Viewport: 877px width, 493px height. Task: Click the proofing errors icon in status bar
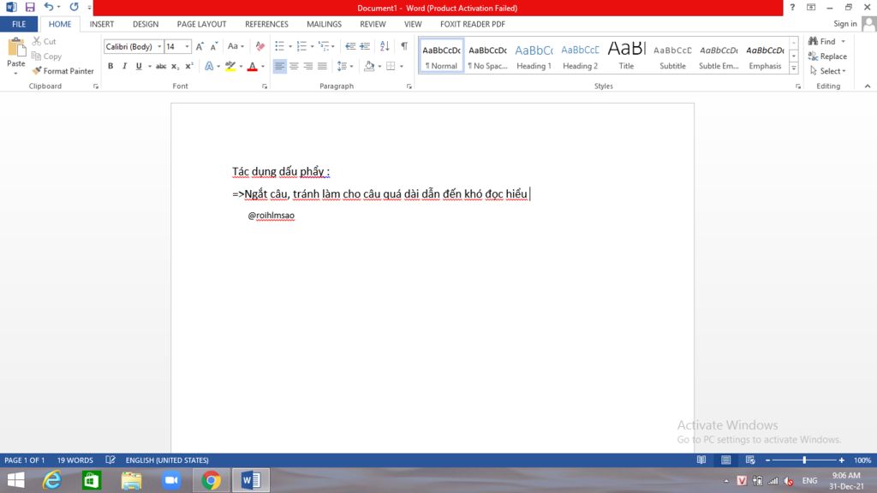tap(110, 460)
